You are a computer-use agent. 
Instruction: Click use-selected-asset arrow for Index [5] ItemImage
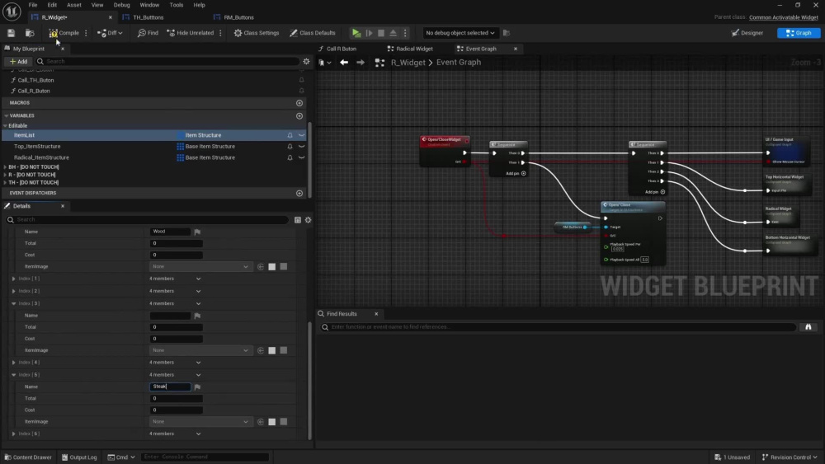pos(261,421)
